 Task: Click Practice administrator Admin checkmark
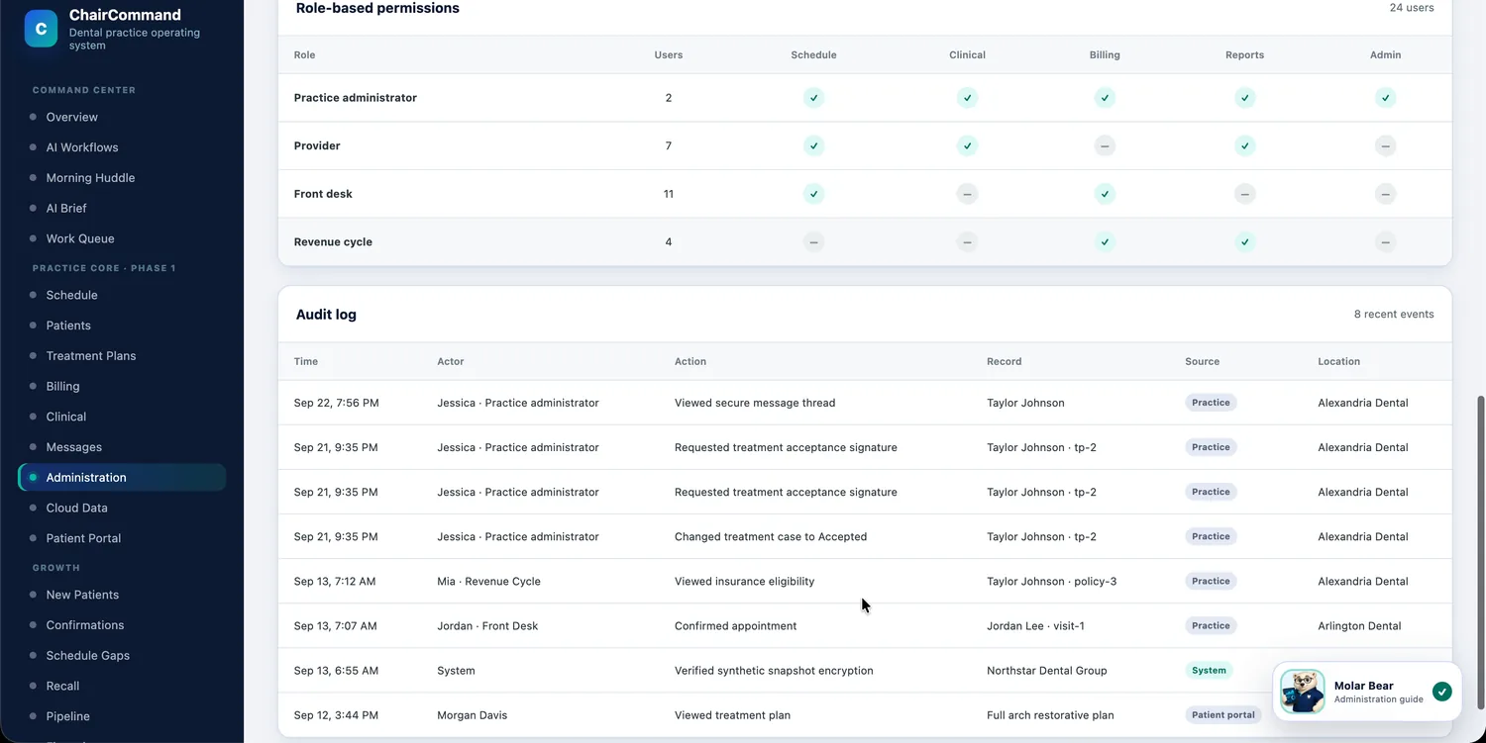(1385, 98)
